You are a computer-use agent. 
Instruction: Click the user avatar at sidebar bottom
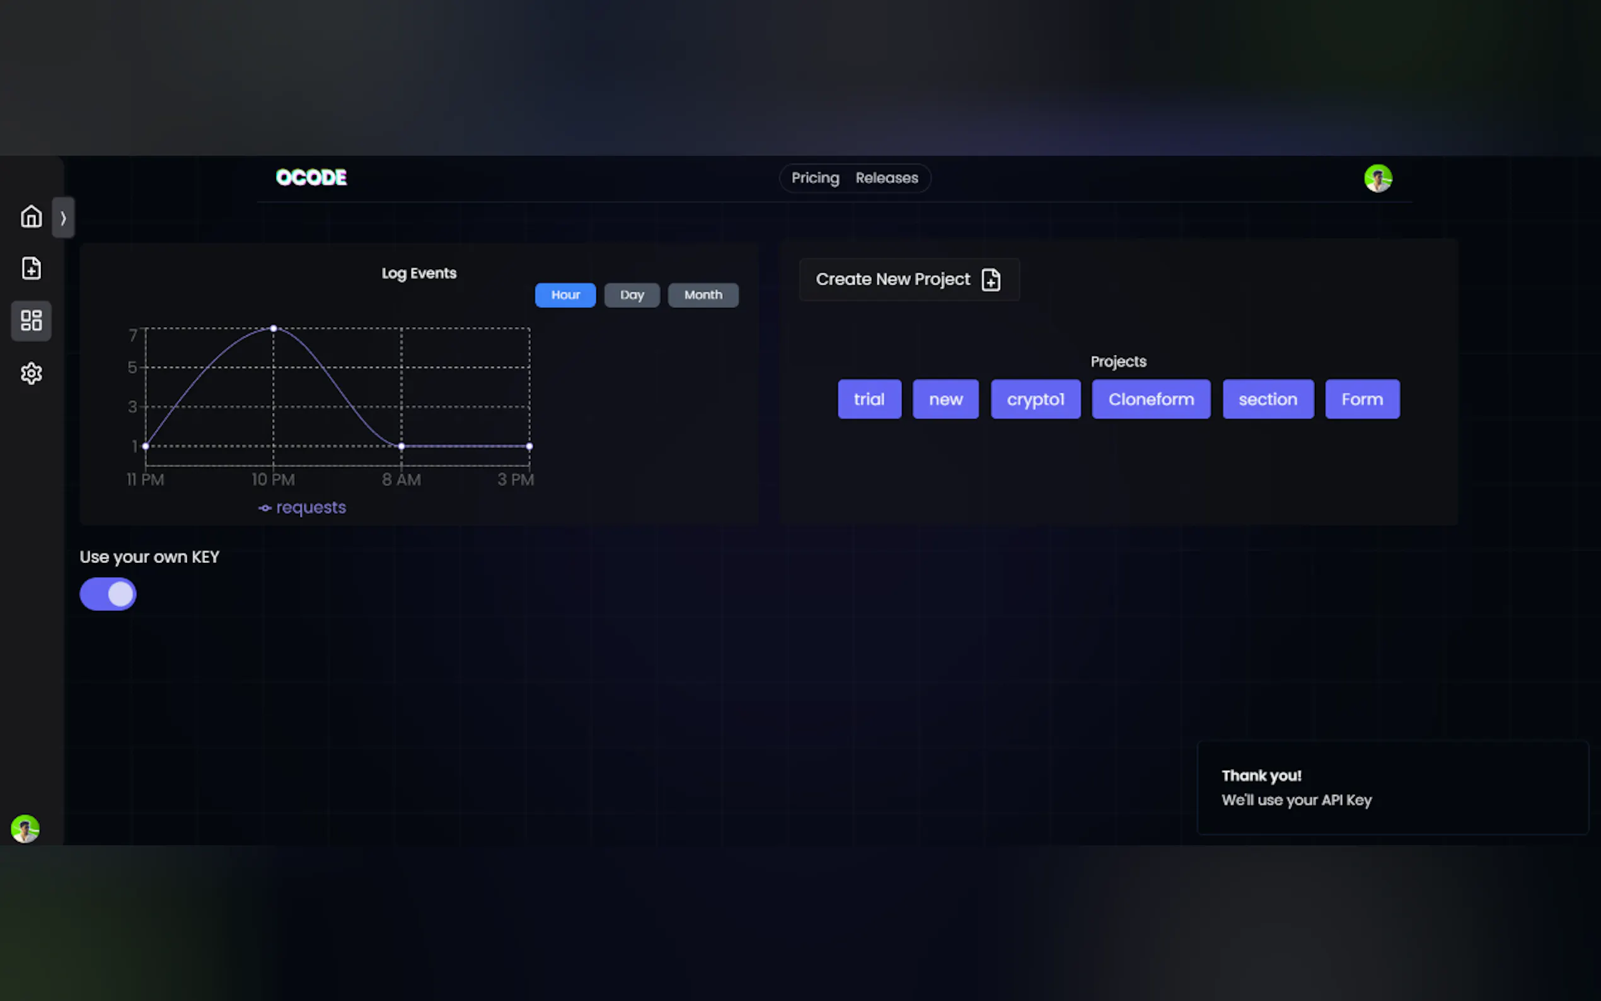[25, 828]
